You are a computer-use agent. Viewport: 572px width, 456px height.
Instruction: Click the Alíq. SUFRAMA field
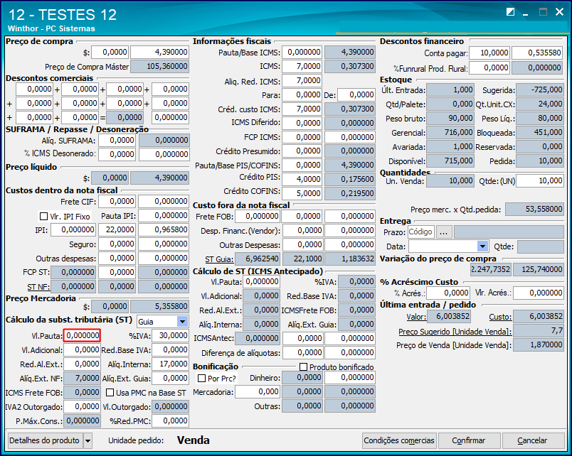(117, 140)
